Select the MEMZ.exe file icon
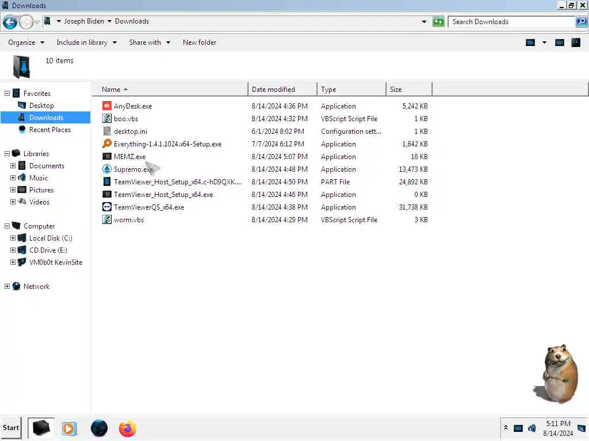Image resolution: width=589 pixels, height=441 pixels. tap(107, 156)
